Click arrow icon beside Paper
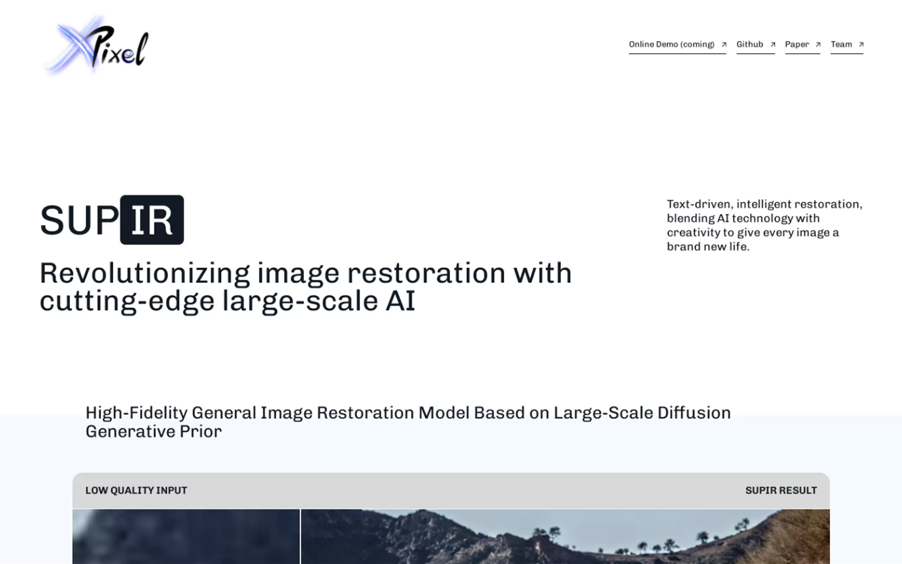This screenshot has height=564, width=902. coord(818,45)
